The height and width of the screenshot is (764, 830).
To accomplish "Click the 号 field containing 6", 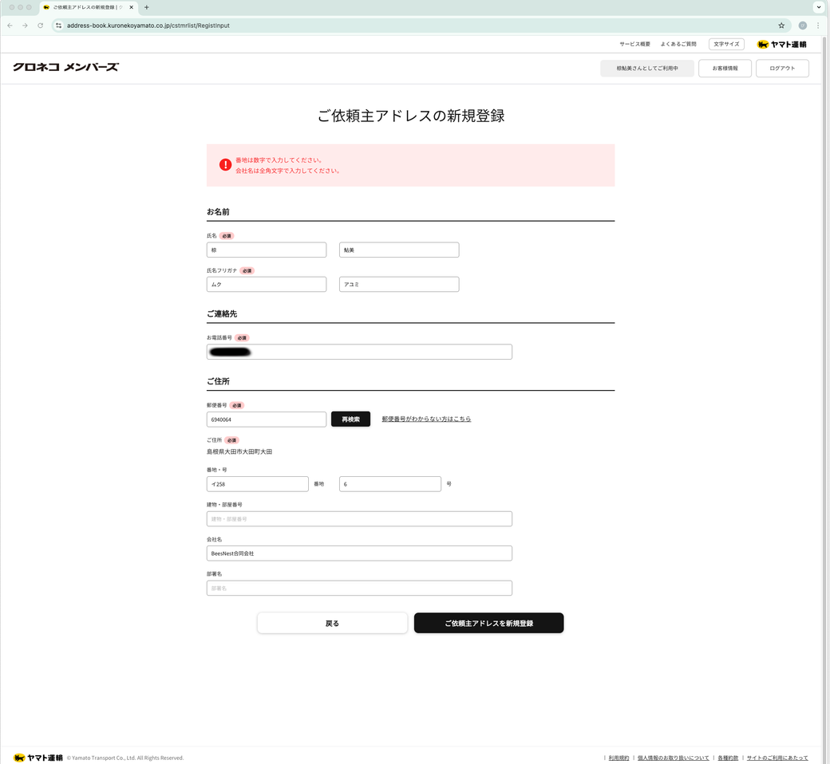I will [x=390, y=484].
